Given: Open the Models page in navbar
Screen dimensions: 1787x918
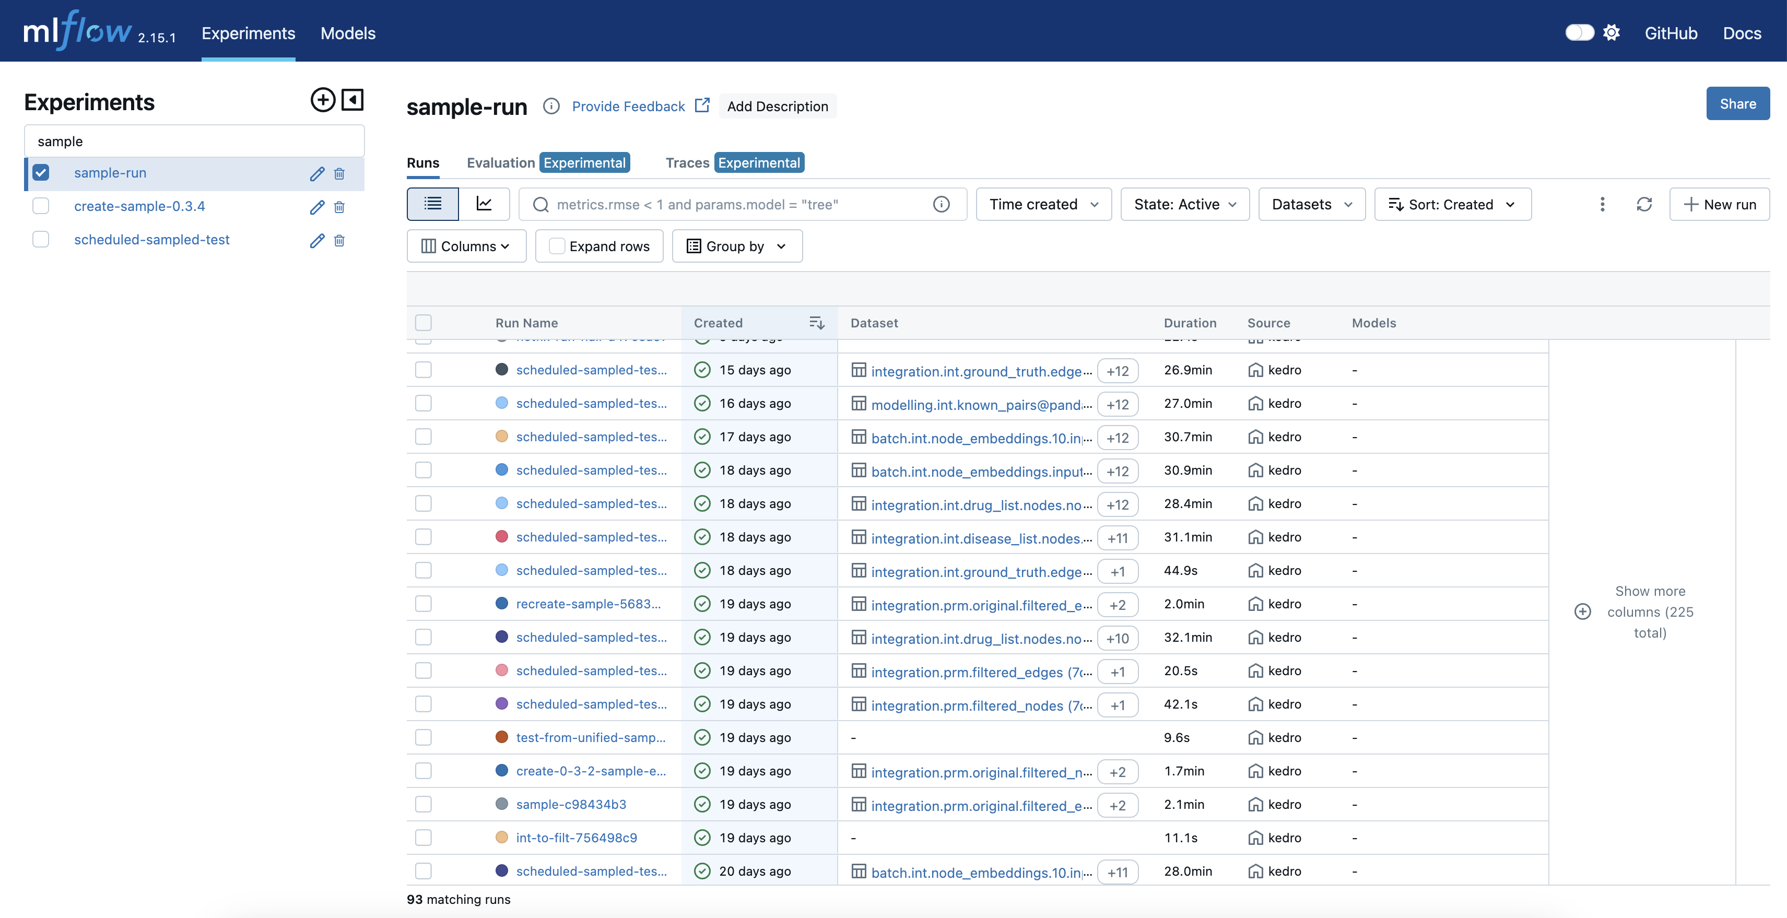Looking at the screenshot, I should pos(348,32).
